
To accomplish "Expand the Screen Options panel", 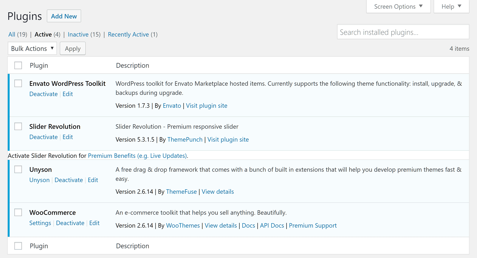I will (398, 7).
